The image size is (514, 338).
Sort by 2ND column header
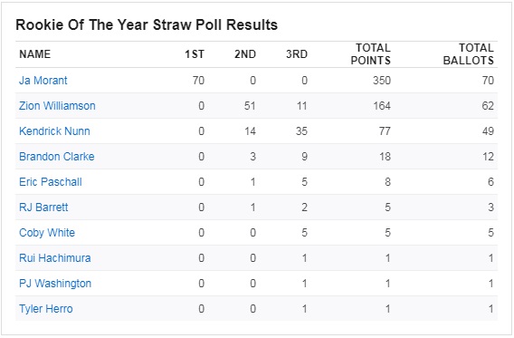[x=245, y=54]
